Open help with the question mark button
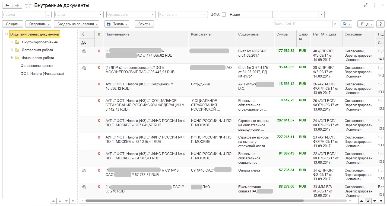The height and width of the screenshot is (206, 387). [380, 24]
